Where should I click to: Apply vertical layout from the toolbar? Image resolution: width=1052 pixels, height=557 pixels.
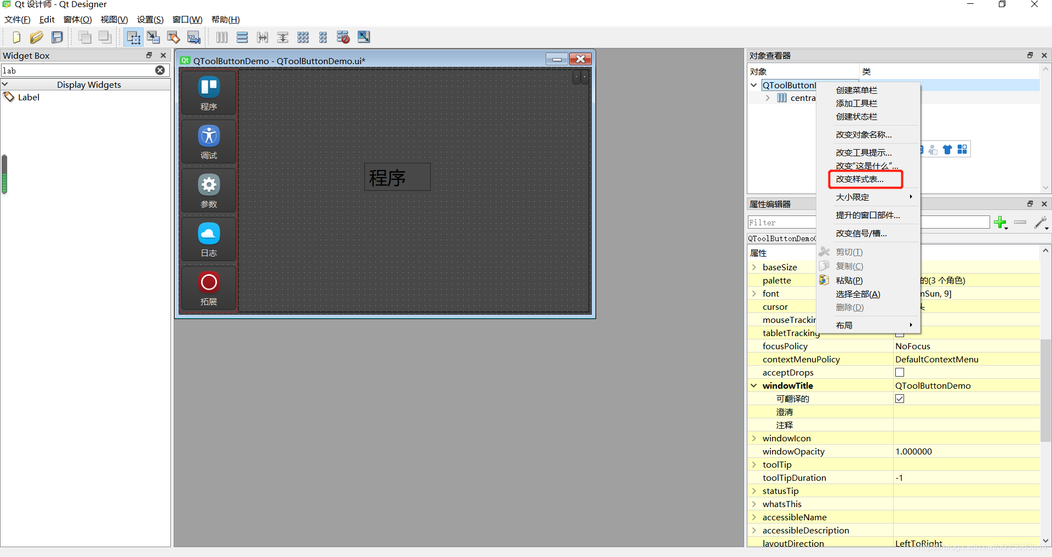click(242, 37)
